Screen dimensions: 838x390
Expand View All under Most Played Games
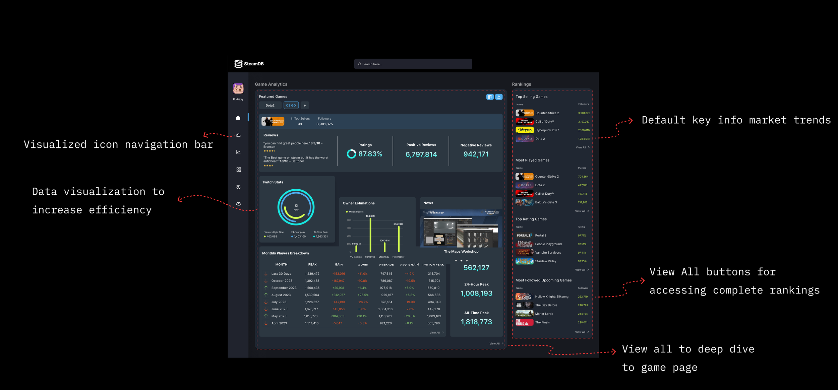(x=582, y=211)
